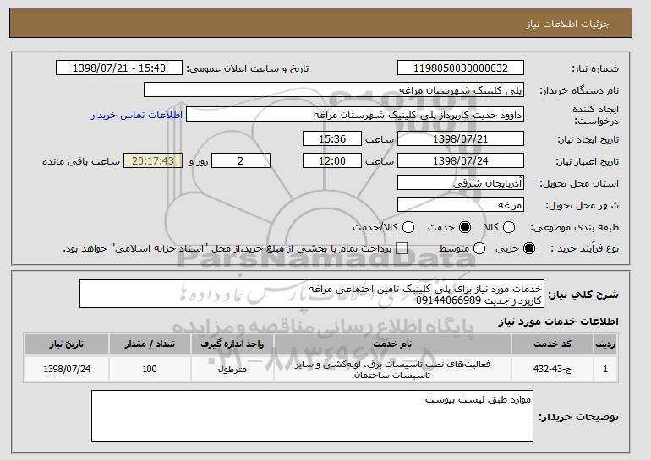Click the delivery province field آذربایجان شرقی
The width and height of the screenshot is (651, 460).
pyautogui.click(x=461, y=182)
